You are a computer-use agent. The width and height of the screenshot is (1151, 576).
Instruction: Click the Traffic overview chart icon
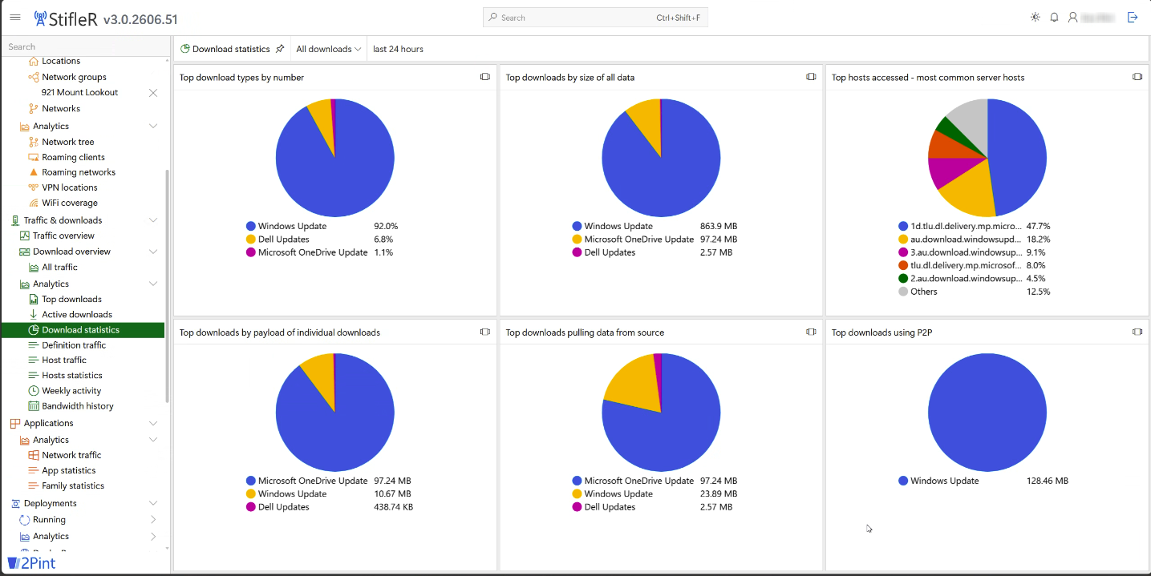coord(25,236)
